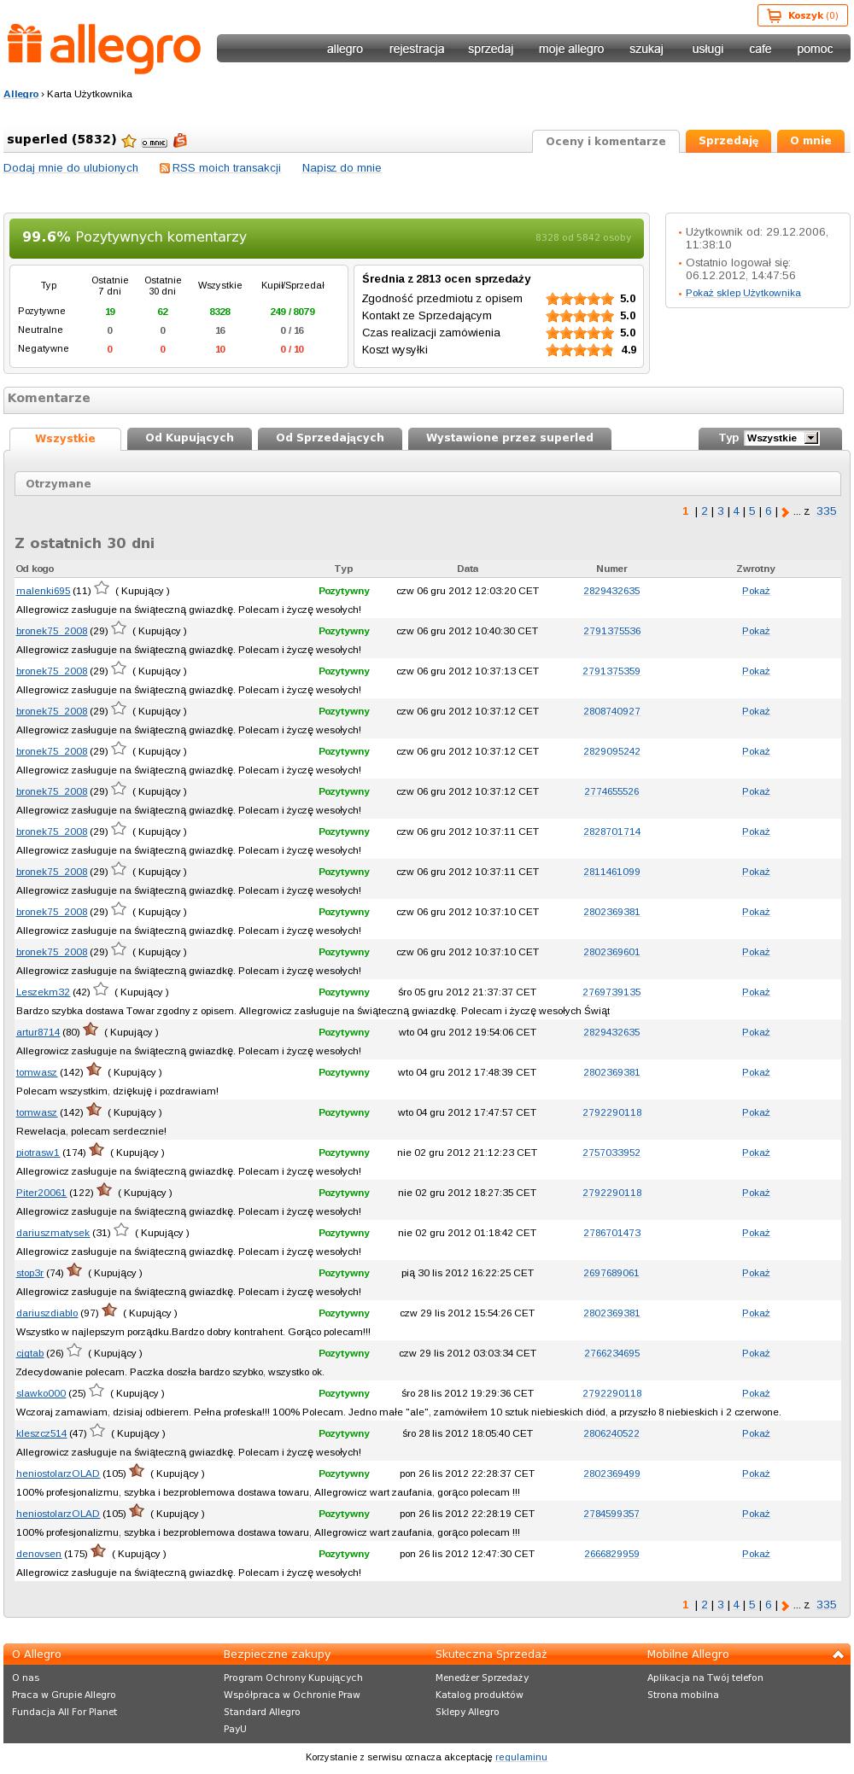Open Menedżer Sprzedaży footer link
Viewport: 854px width, 1774px height.
tap(482, 1678)
